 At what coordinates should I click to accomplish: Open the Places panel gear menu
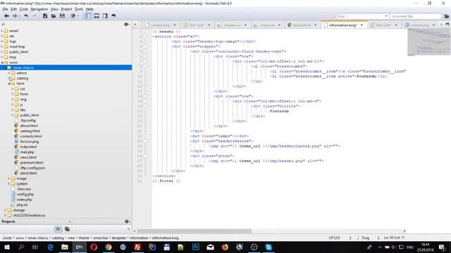[127, 25]
